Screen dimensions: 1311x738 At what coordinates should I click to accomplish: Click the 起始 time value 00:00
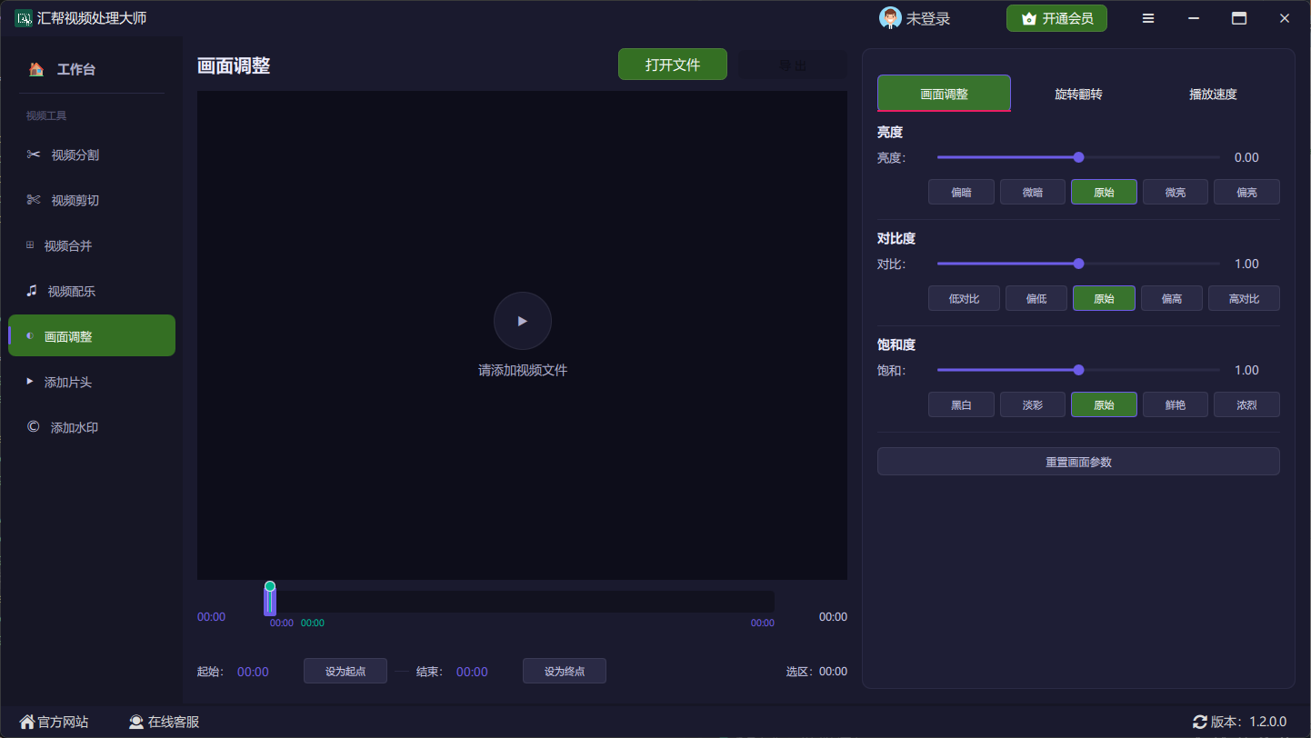[253, 672]
